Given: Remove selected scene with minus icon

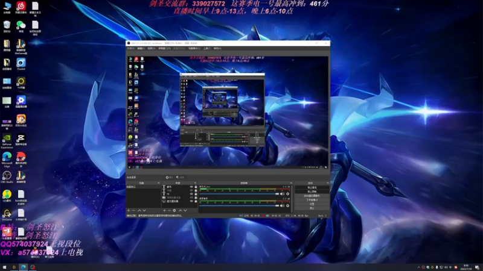Looking at the screenshot, I should tap(133, 210).
